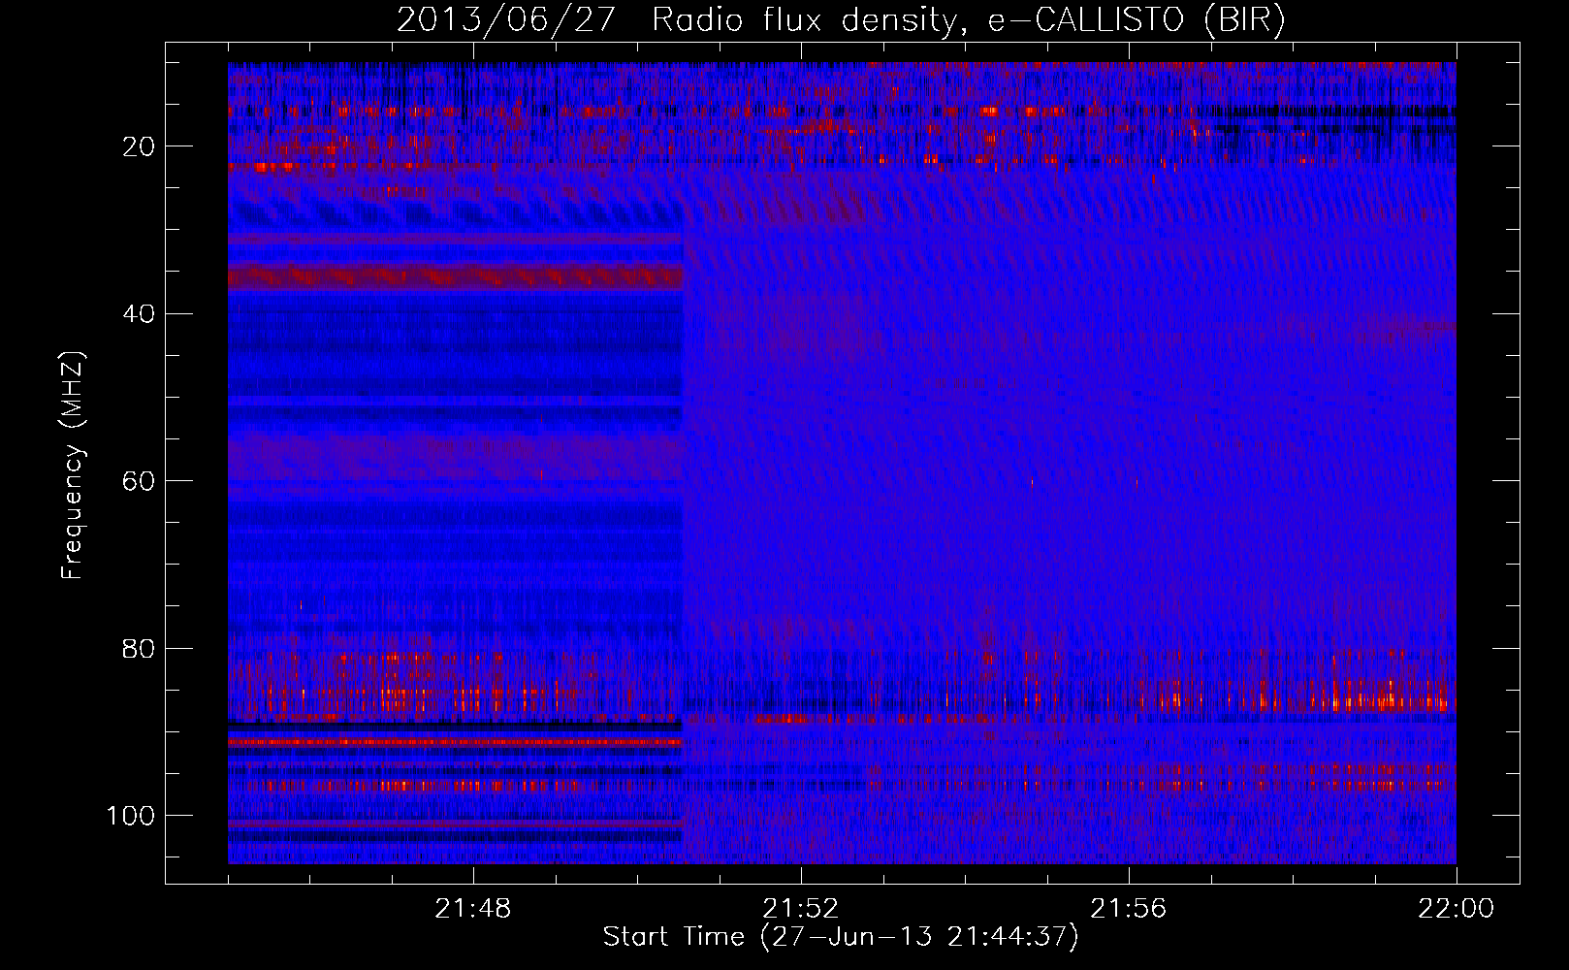Click the 'Start Time (27-Jun-13 21:44:37)' label
The image size is (1569, 970).
(841, 937)
